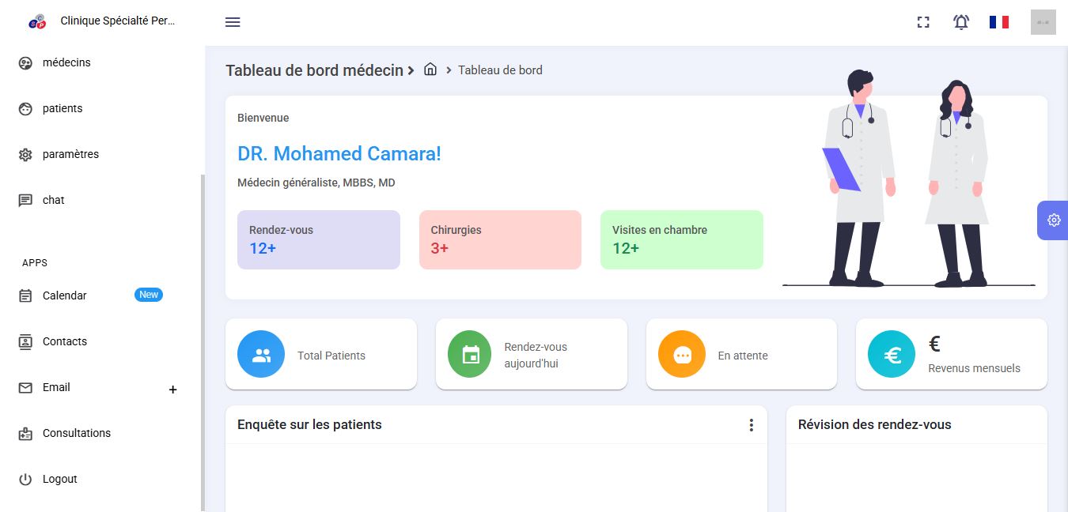
Task: Open chat from the sidebar
Action: tap(54, 200)
